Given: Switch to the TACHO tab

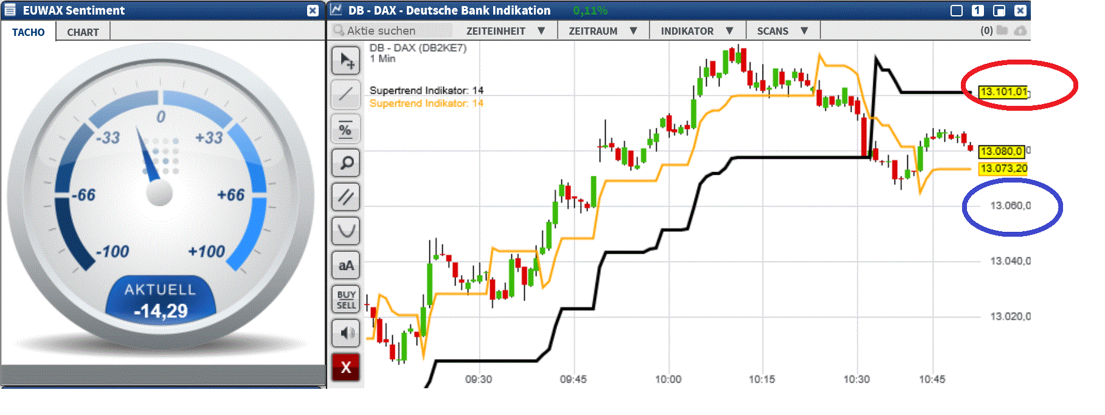Looking at the screenshot, I should 28,32.
